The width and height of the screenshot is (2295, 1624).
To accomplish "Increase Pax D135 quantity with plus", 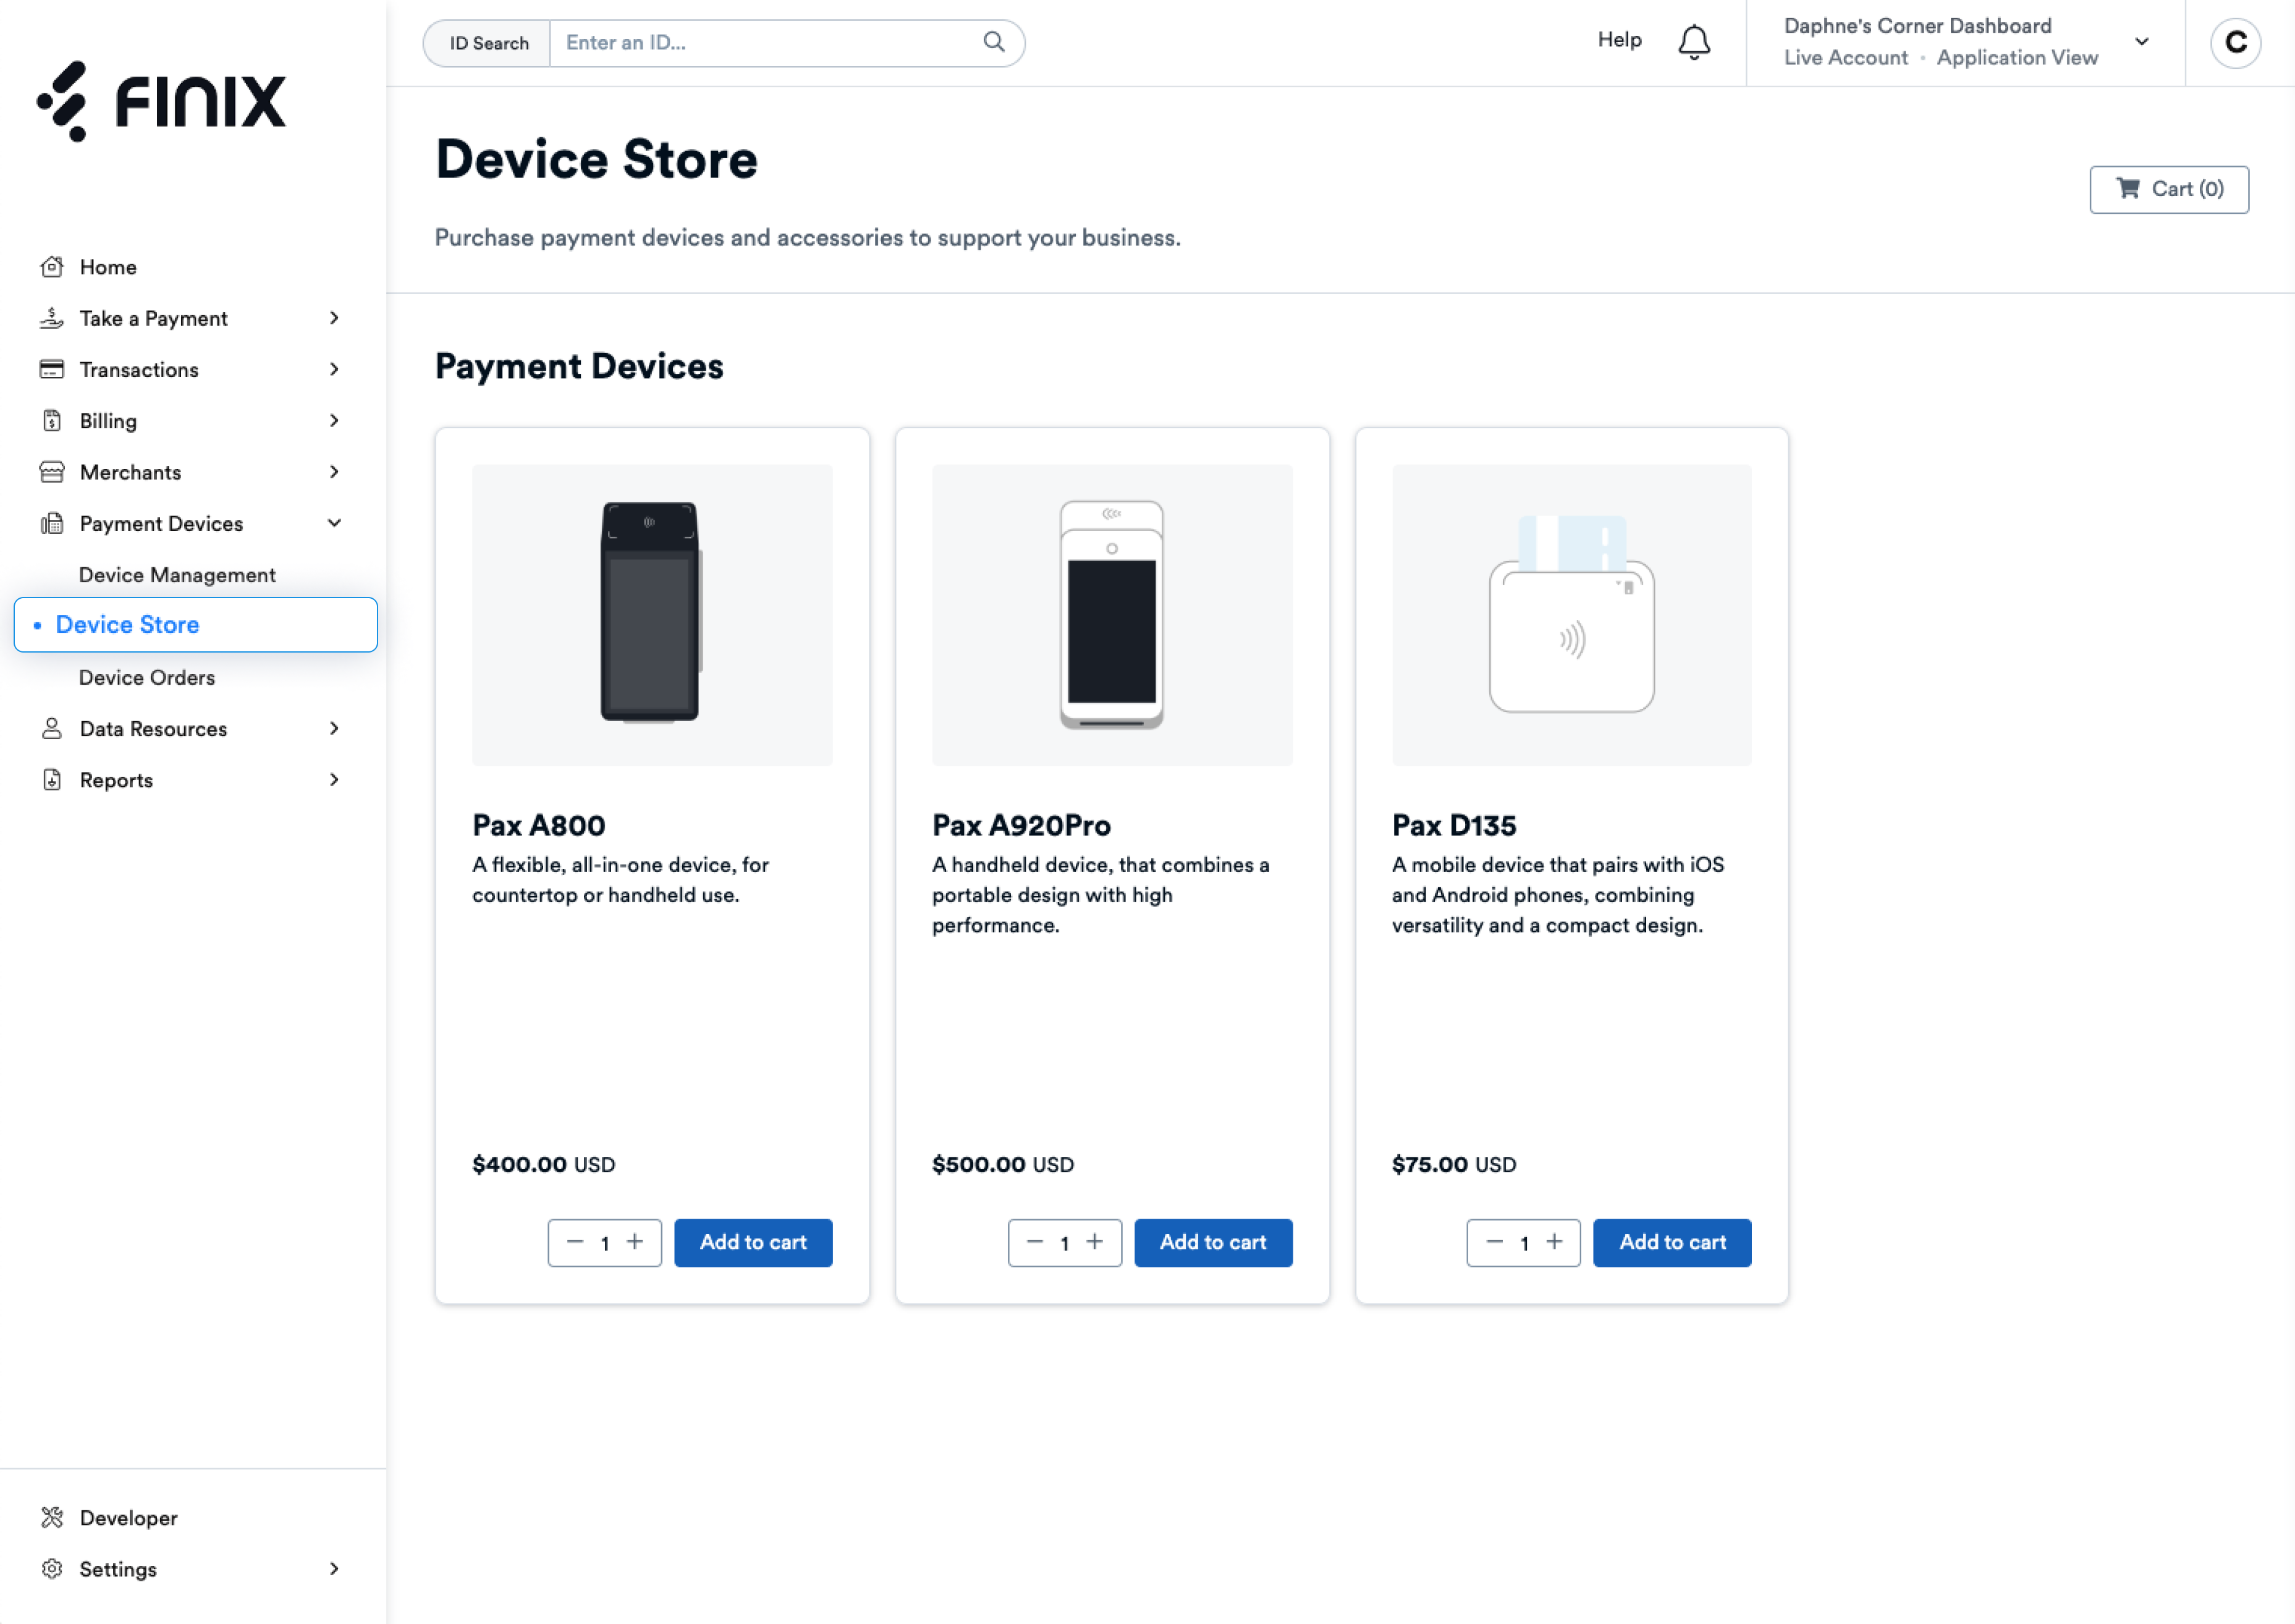I will (x=1554, y=1242).
